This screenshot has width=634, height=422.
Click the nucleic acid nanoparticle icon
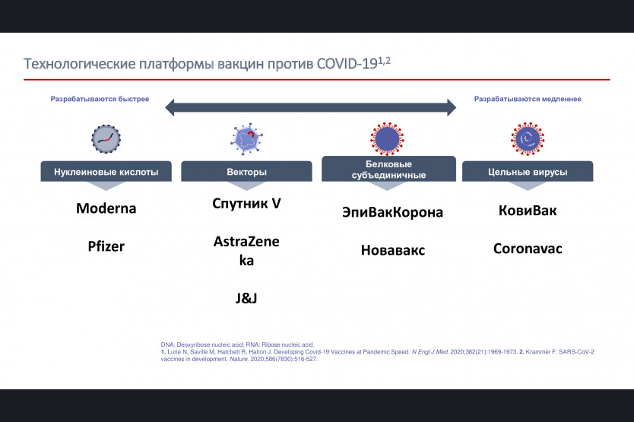pyautogui.click(x=106, y=139)
